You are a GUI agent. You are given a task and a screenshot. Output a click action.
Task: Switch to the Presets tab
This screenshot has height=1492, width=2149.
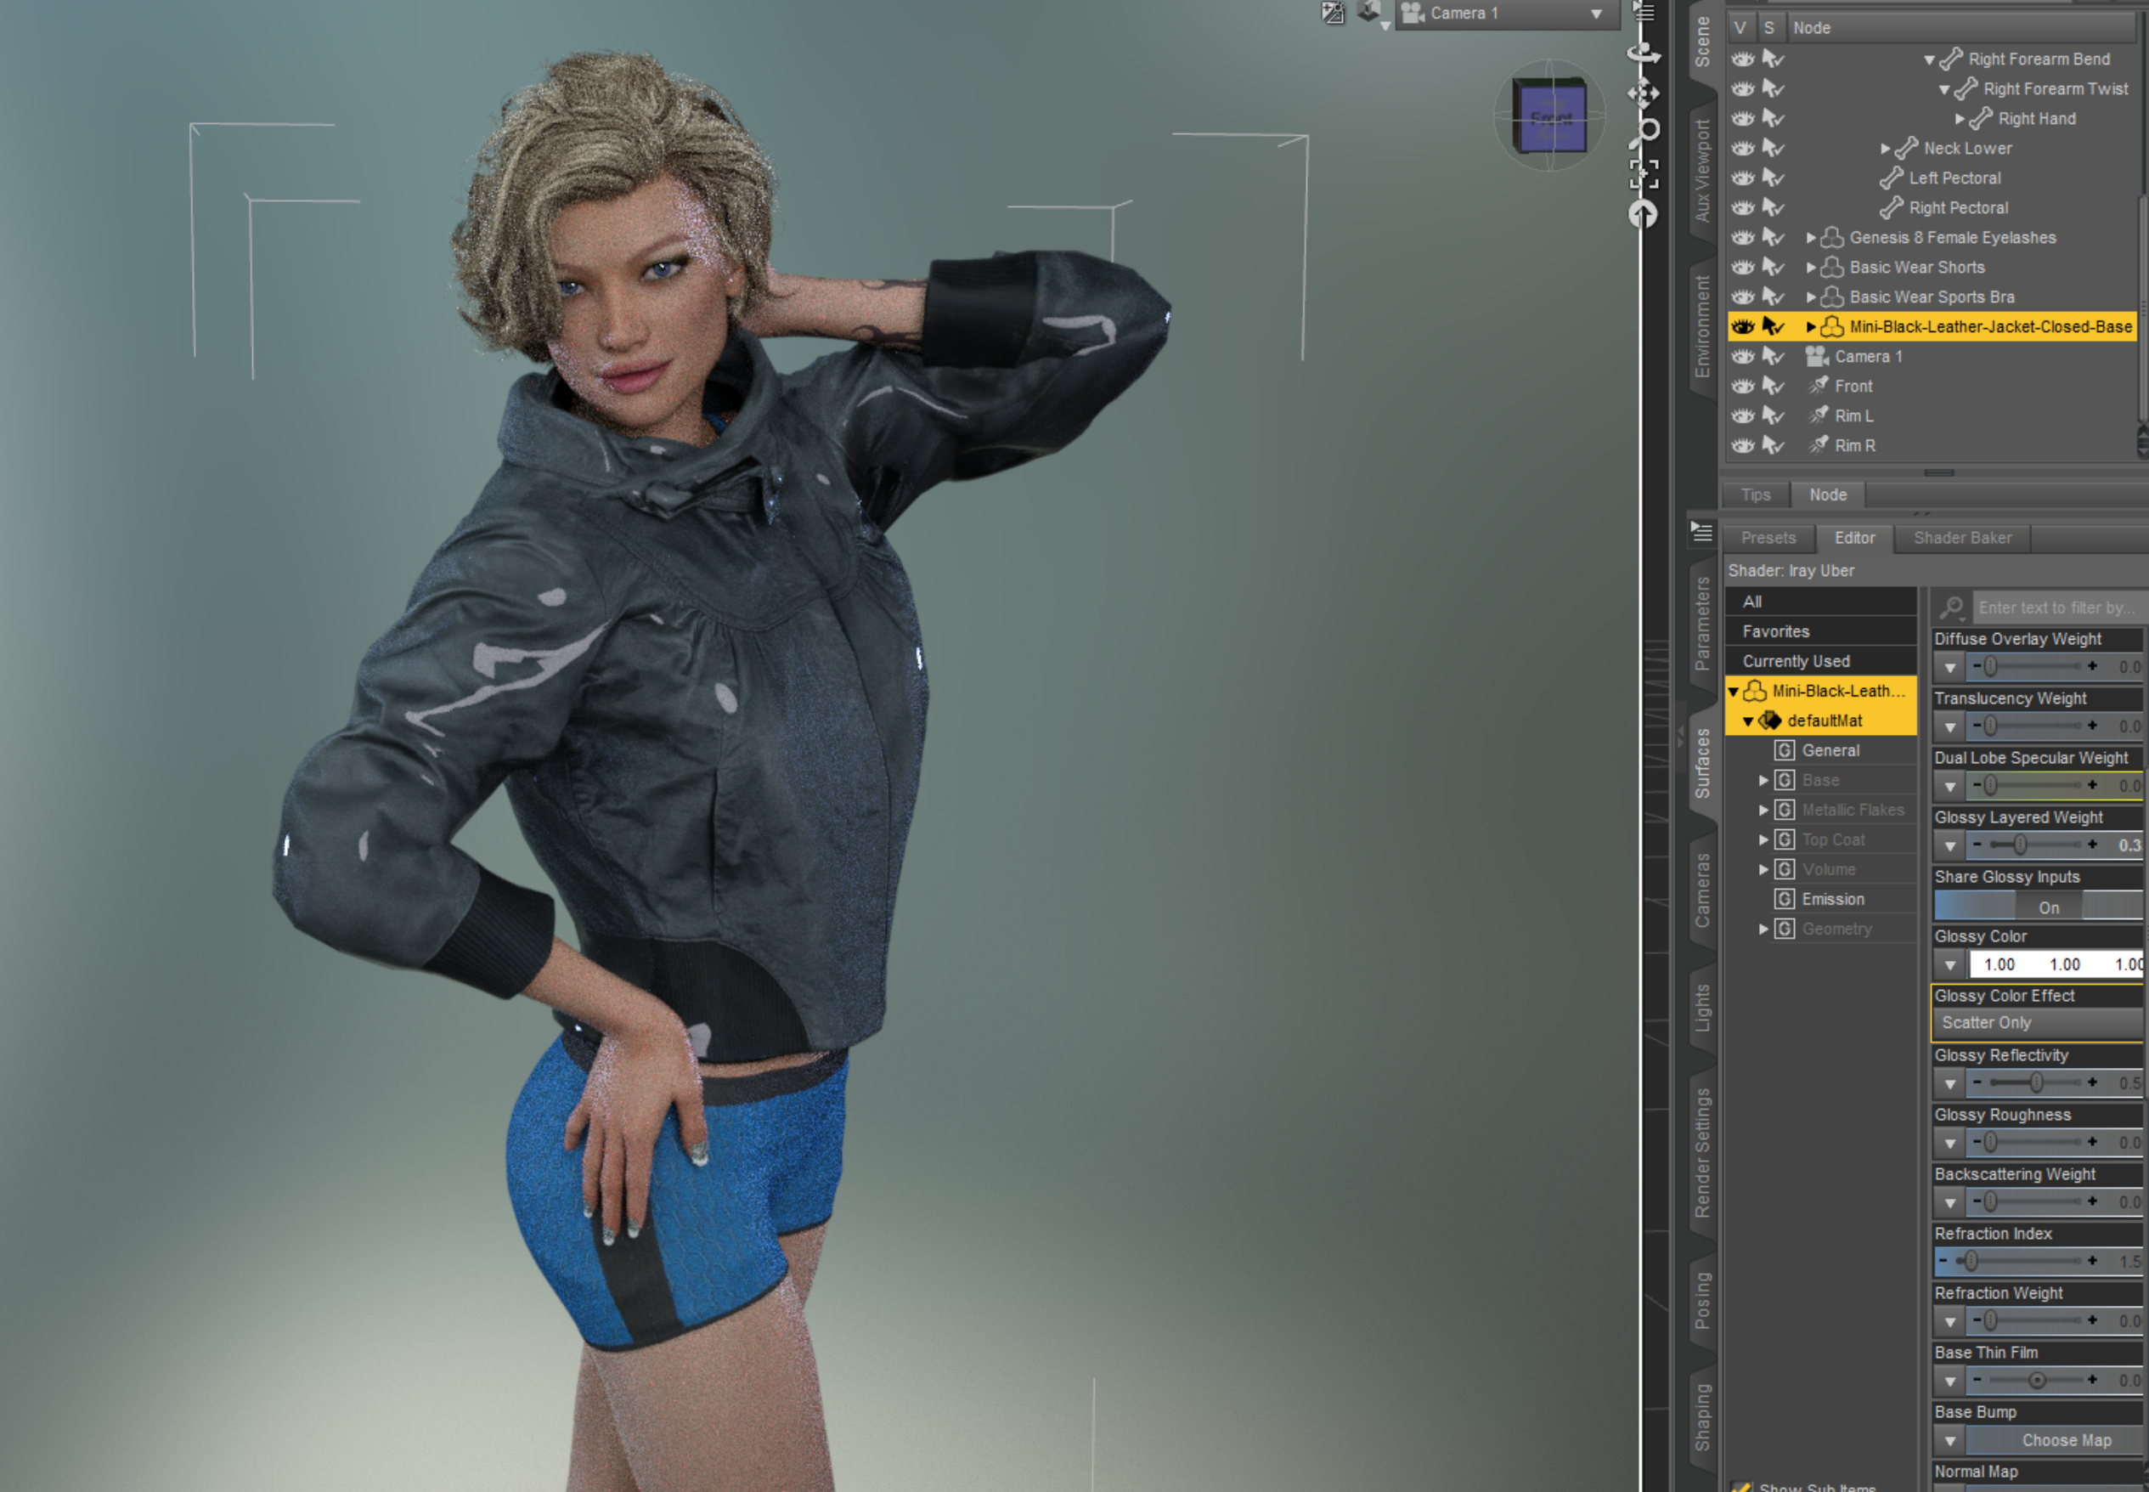click(1768, 538)
